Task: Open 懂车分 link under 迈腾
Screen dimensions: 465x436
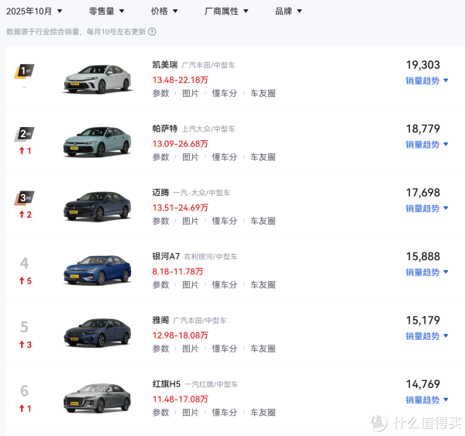Action: (x=225, y=221)
